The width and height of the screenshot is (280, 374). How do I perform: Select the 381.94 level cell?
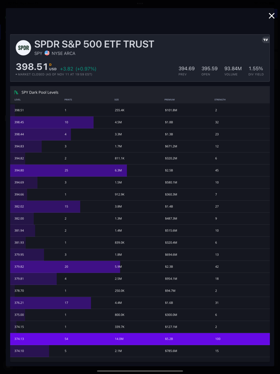[19, 231]
